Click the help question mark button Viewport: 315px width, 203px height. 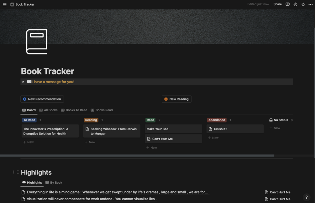[x=307, y=197]
